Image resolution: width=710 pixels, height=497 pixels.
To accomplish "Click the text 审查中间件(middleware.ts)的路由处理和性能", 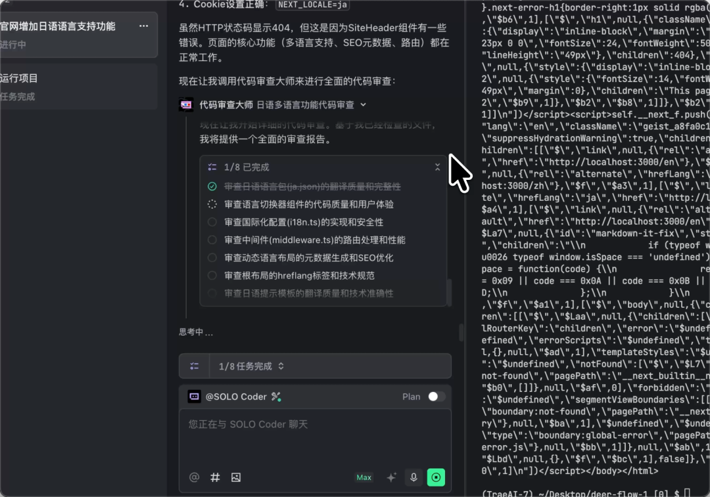I will click(x=315, y=240).
